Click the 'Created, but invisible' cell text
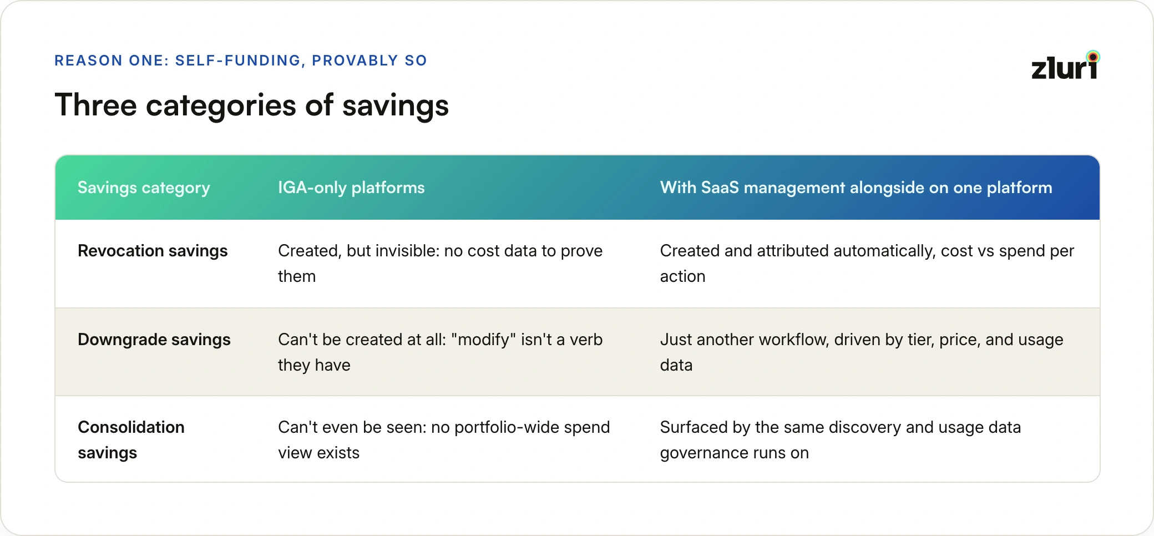This screenshot has width=1154, height=536. coord(441,264)
